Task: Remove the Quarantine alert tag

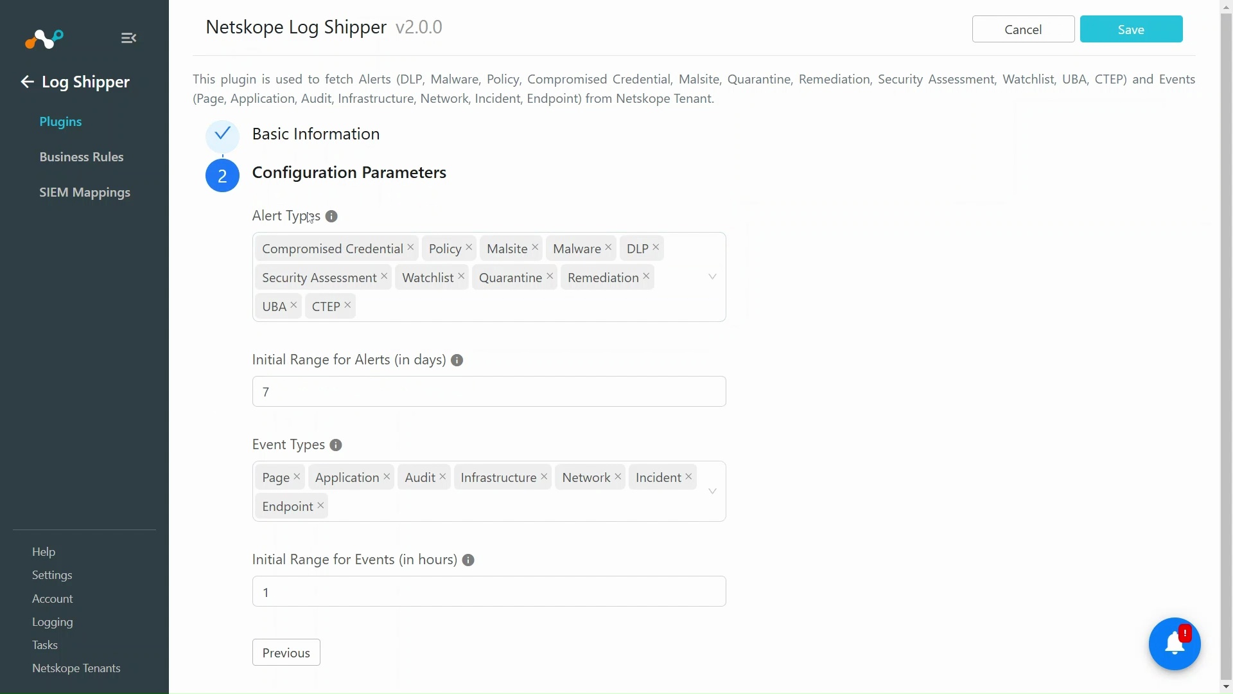Action: click(x=550, y=276)
